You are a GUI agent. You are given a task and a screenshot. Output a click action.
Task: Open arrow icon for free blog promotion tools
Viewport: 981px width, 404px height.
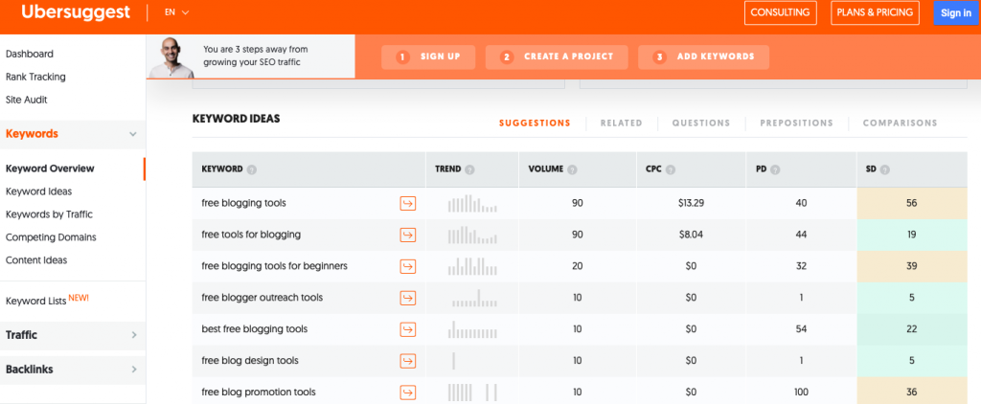(x=408, y=393)
